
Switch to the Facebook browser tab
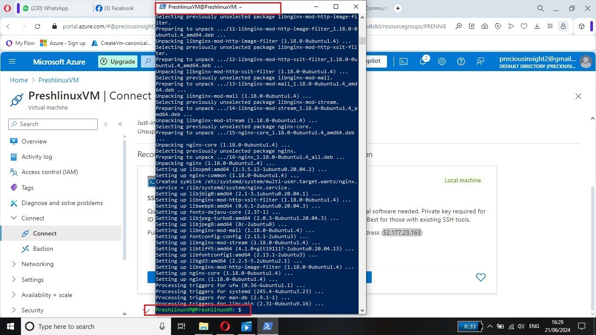119,8
